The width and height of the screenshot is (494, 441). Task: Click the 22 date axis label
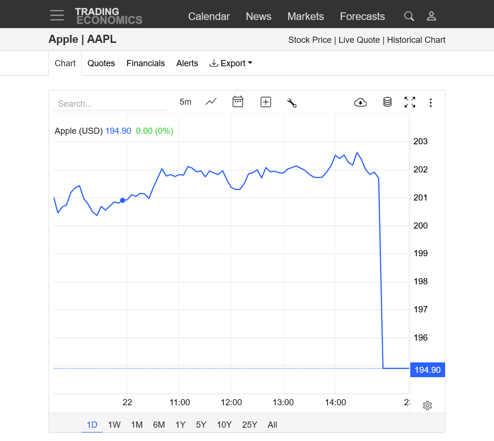point(127,402)
